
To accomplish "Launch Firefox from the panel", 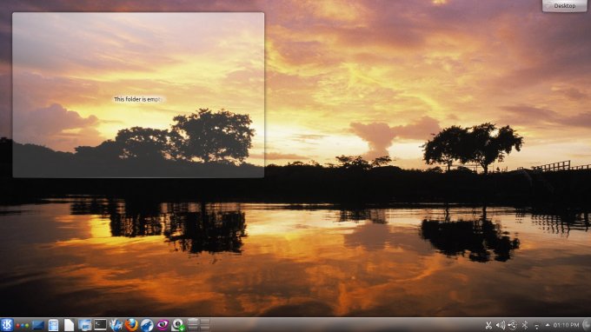I will click(x=131, y=325).
